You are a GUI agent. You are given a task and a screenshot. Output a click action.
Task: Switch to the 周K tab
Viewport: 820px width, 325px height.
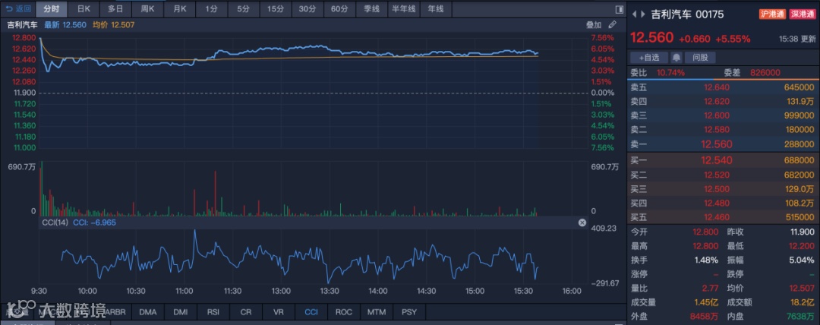click(147, 9)
